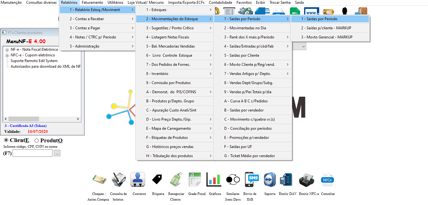Open the Contatos icon
428x205 pixels.
(138, 180)
